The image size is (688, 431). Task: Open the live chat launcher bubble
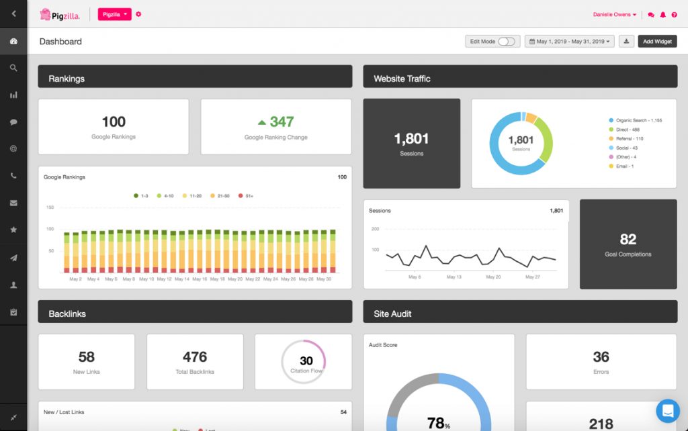tap(668, 411)
